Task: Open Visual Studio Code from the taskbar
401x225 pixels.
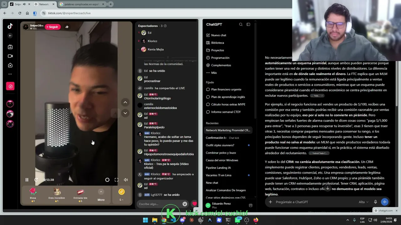Action: [173, 220]
